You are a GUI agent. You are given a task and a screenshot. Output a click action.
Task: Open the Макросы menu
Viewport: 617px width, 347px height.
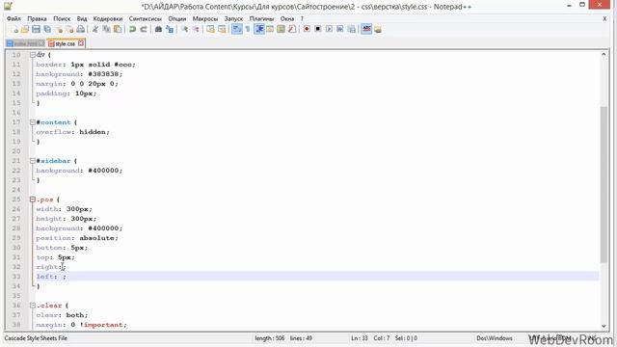[x=205, y=18]
